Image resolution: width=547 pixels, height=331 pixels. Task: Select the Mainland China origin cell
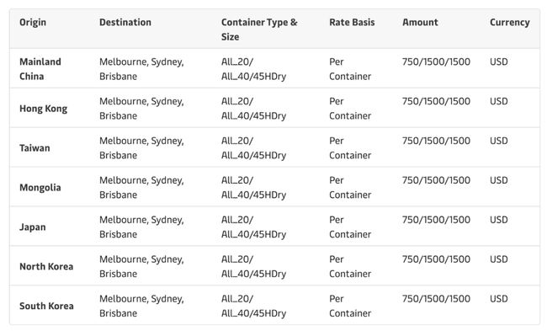[x=40, y=69]
